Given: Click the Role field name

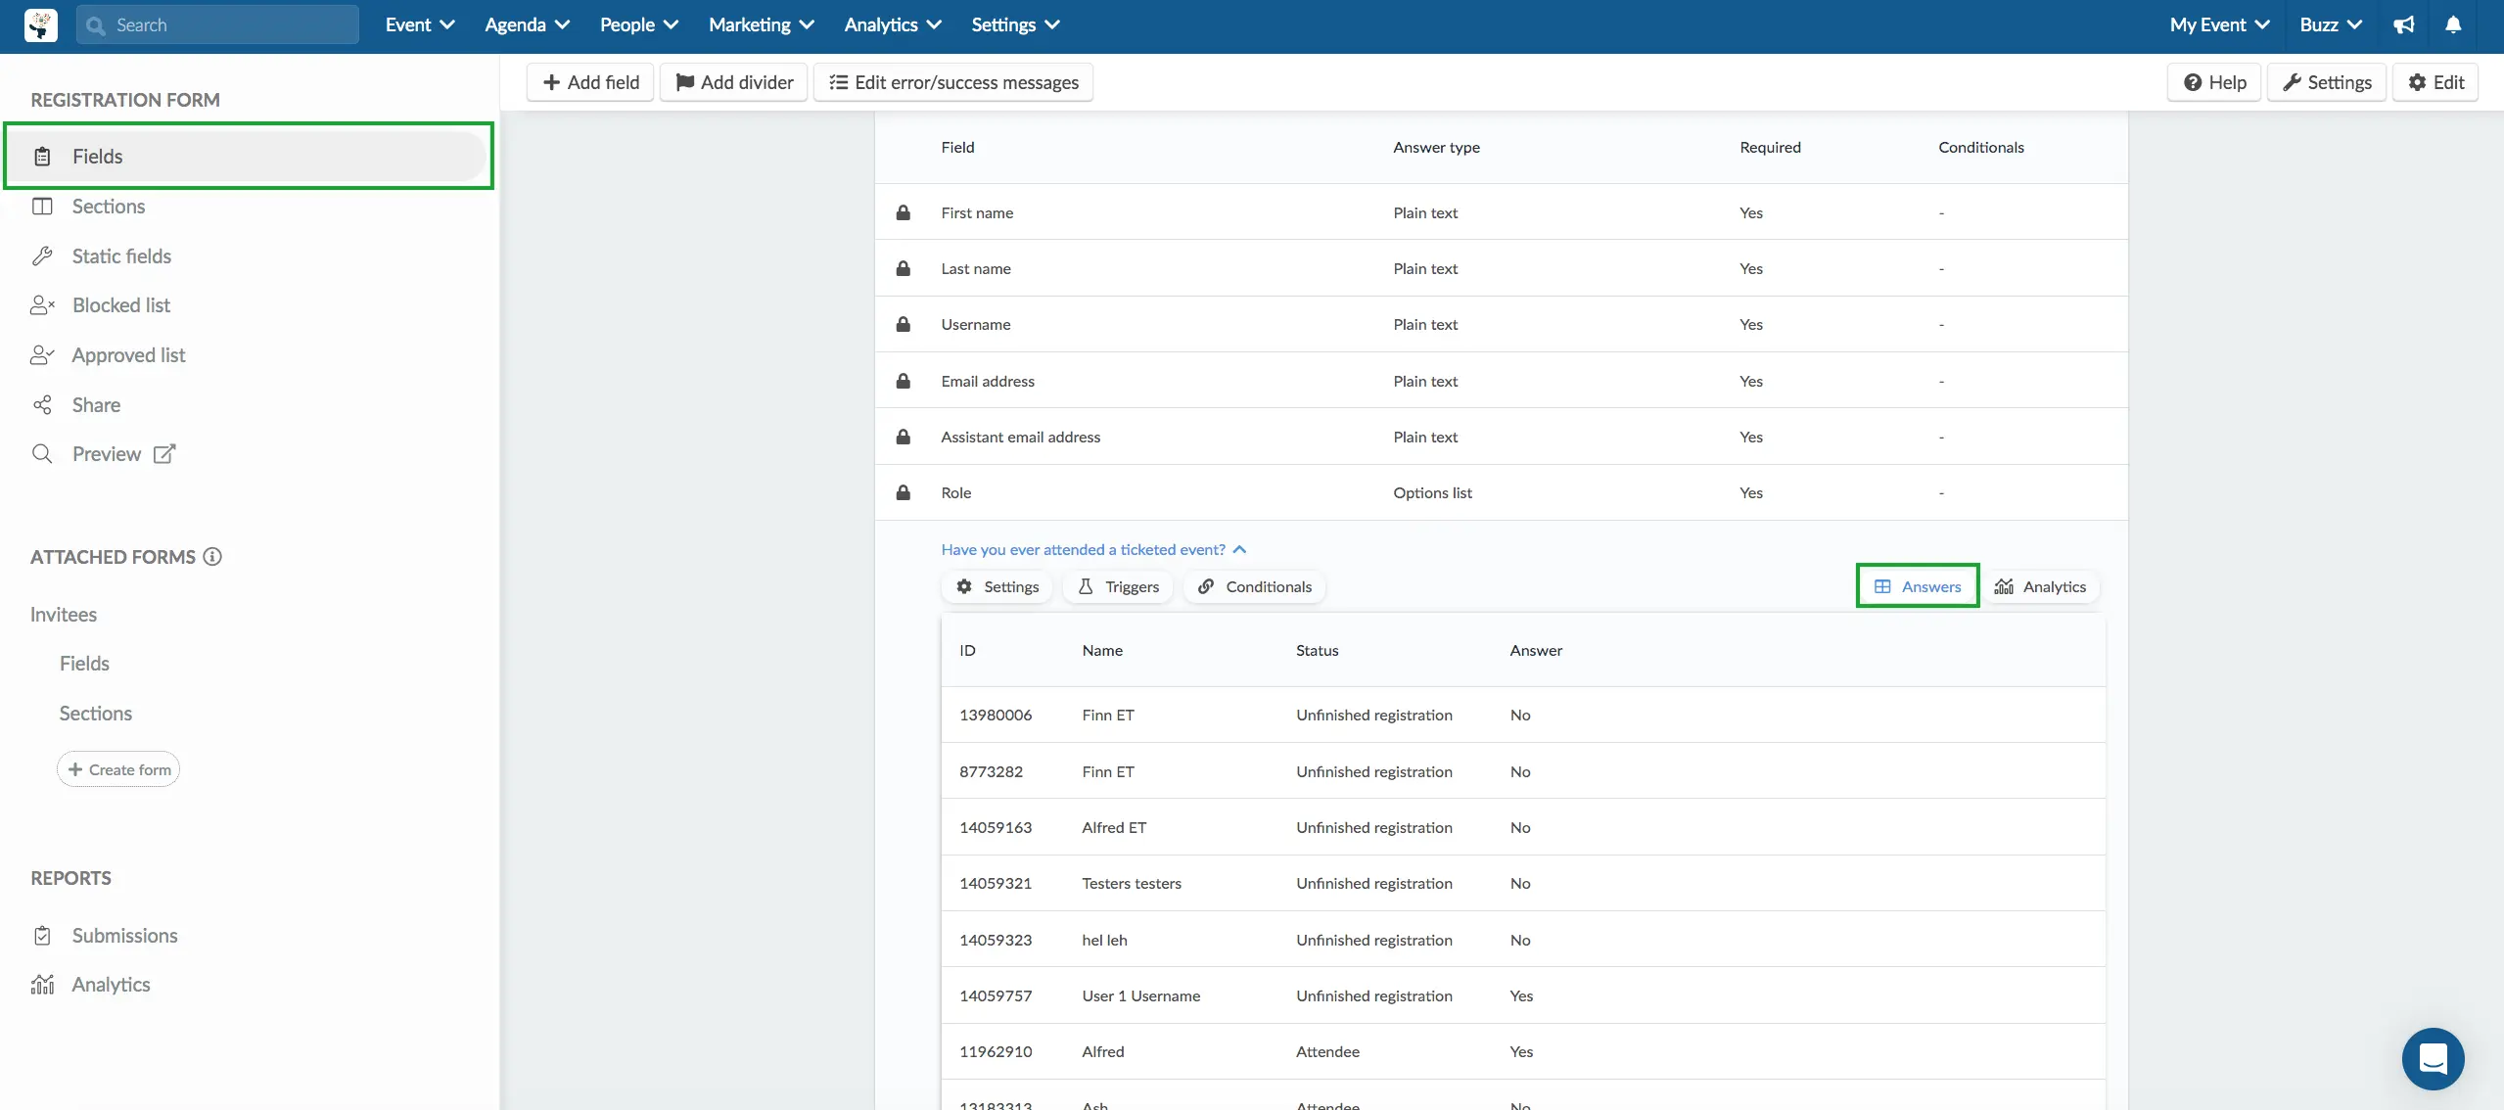Looking at the screenshot, I should (x=955, y=492).
